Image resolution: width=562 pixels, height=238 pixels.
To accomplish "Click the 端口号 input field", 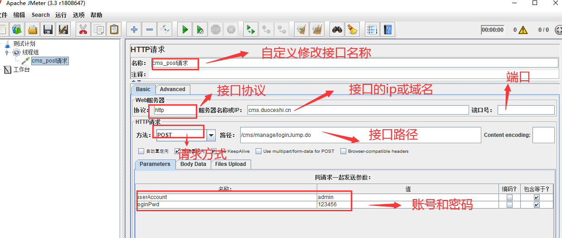I will pos(526,110).
